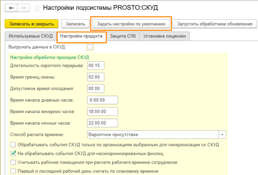Check 'Первый и последний рабочий день' option

point(14,171)
